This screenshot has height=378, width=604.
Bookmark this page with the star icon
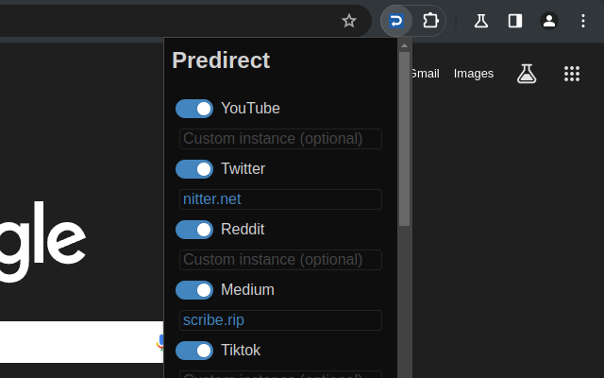click(349, 21)
